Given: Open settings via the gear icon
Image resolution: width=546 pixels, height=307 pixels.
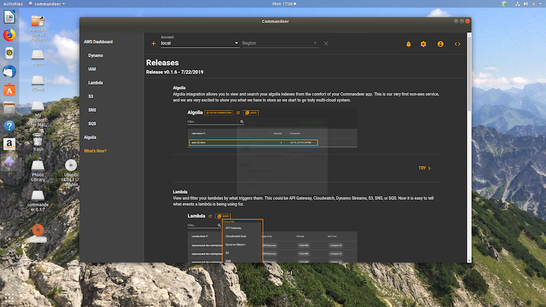Looking at the screenshot, I should click(x=423, y=44).
